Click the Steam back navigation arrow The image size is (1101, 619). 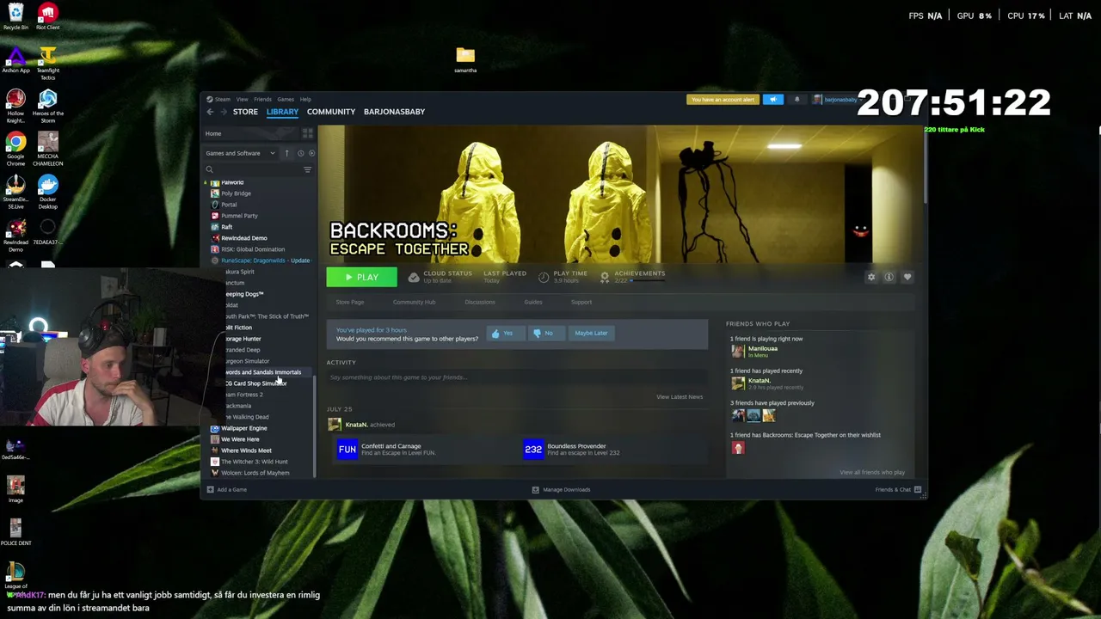click(210, 112)
